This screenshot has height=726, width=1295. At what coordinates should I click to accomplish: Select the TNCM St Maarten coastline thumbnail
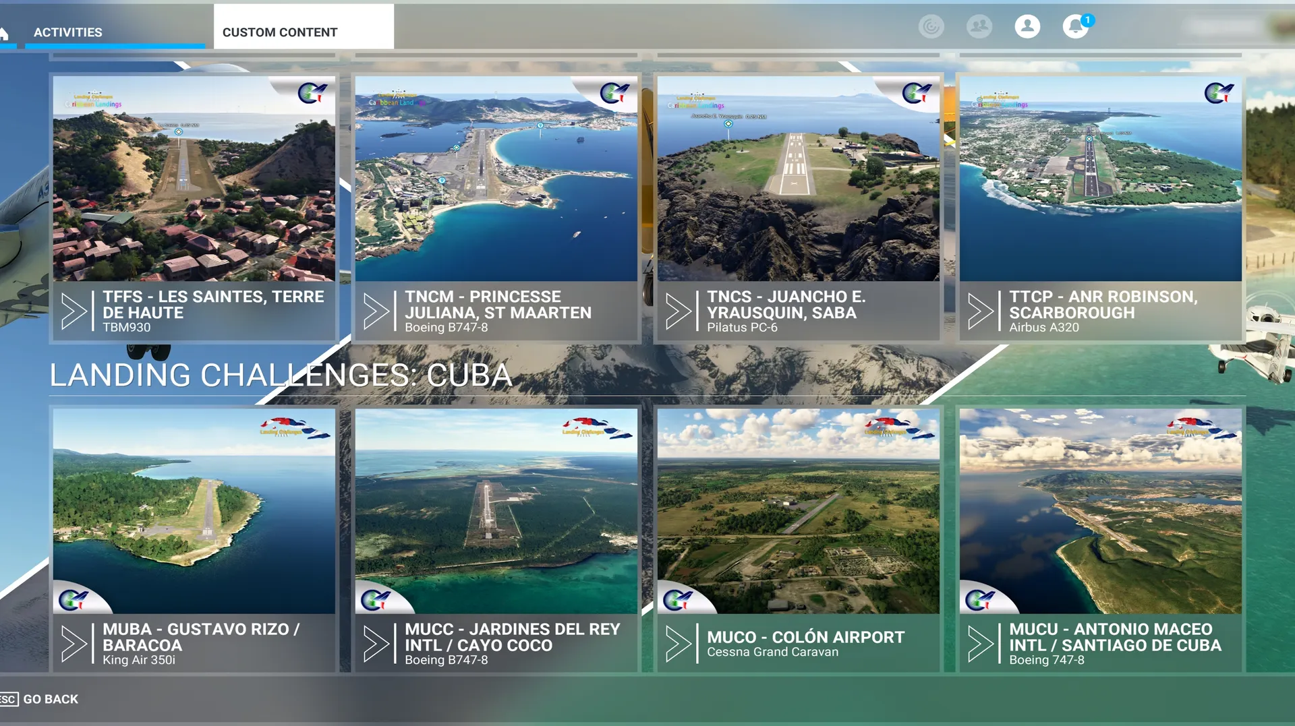click(x=496, y=179)
